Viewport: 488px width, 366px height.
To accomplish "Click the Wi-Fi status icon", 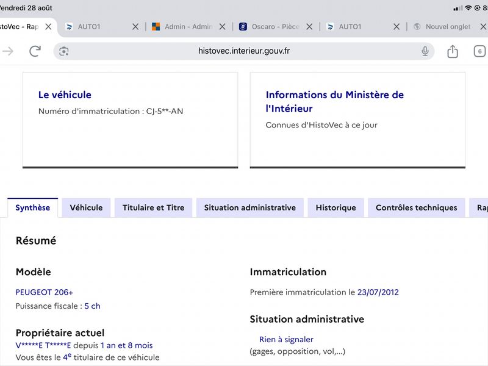I will 468,8.
